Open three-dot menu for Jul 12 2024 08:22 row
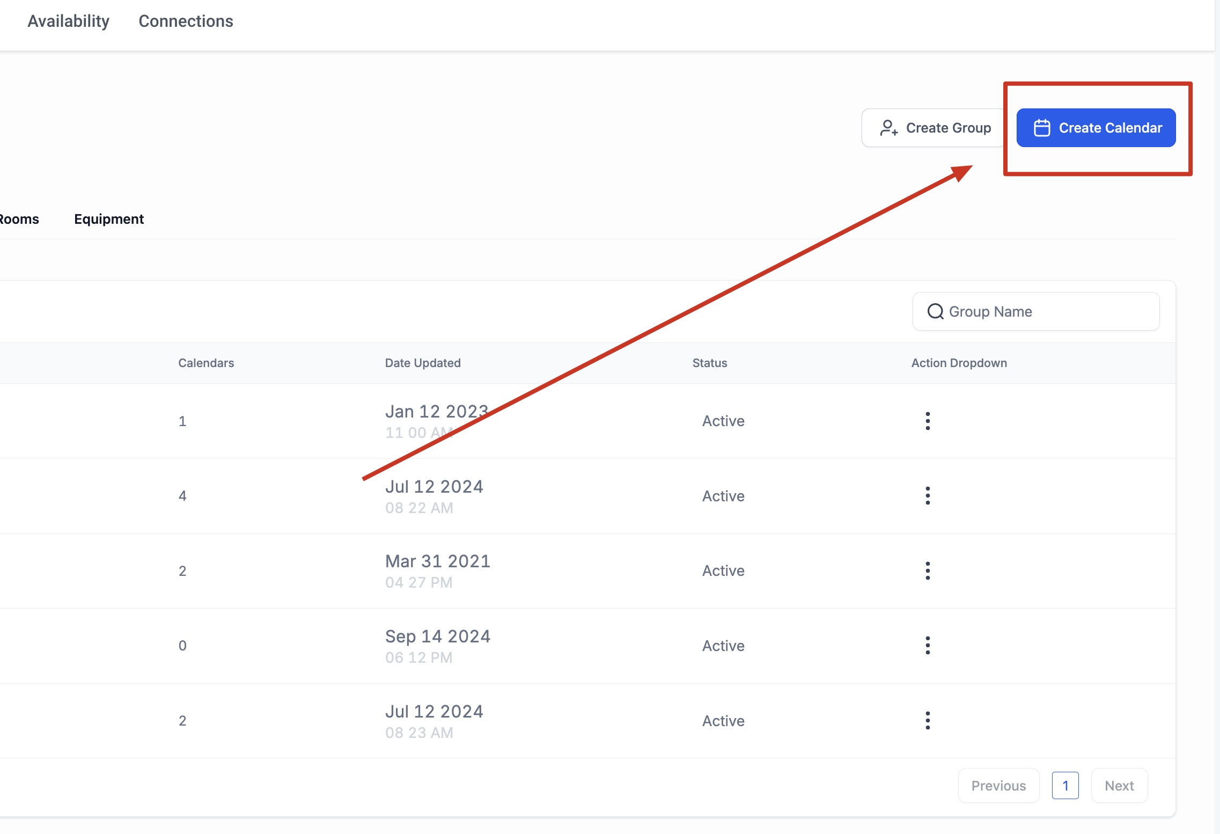 coord(928,495)
